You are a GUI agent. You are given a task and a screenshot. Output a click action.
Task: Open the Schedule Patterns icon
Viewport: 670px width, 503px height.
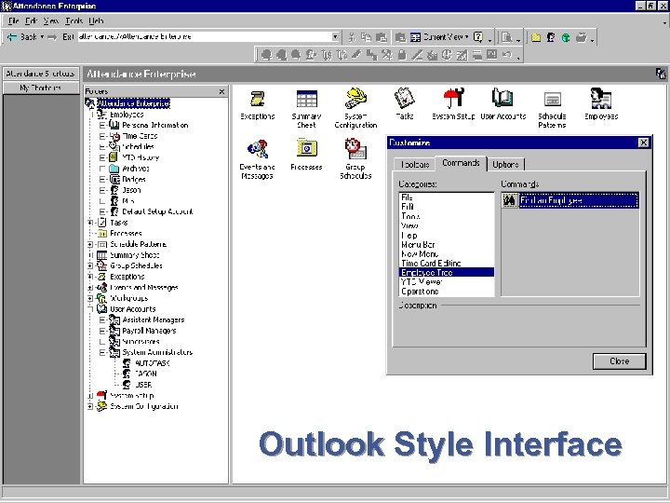552,100
